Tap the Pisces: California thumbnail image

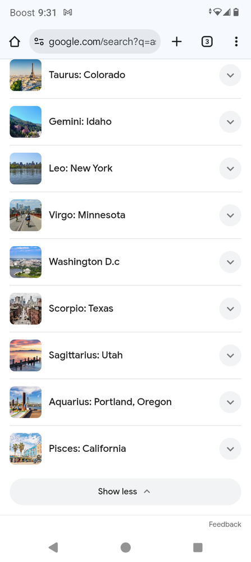coord(25,448)
